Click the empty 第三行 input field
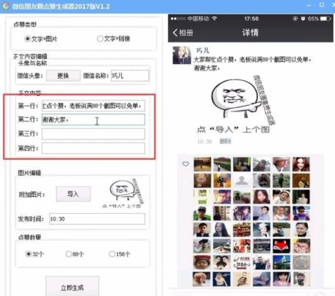 93,134
